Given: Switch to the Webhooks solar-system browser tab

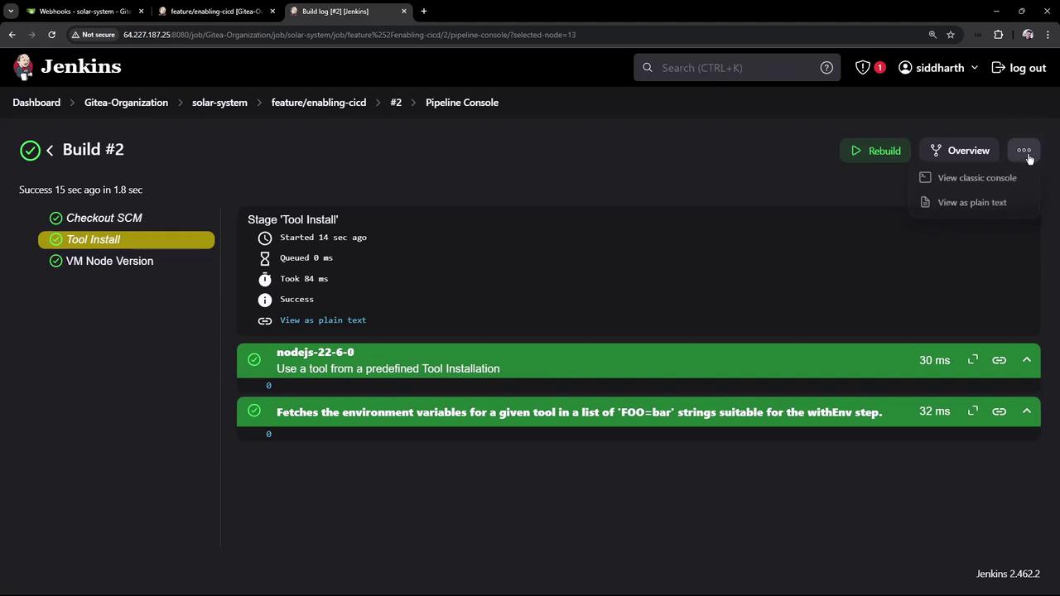Looking at the screenshot, I should (79, 12).
